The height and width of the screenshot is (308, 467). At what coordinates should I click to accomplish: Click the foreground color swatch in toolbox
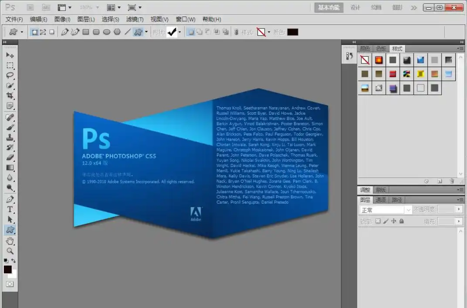coord(7,269)
